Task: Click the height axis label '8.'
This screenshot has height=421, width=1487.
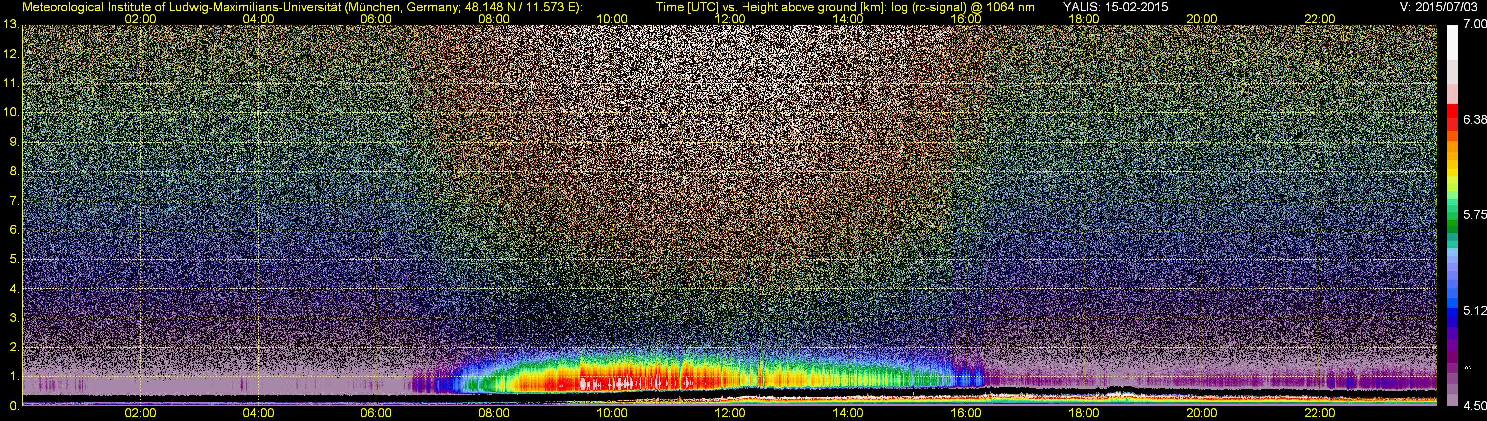Action: [x=14, y=171]
